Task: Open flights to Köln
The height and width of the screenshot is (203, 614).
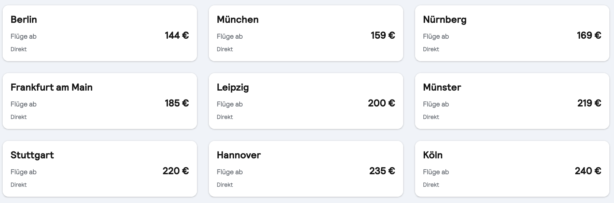Action: click(512, 169)
